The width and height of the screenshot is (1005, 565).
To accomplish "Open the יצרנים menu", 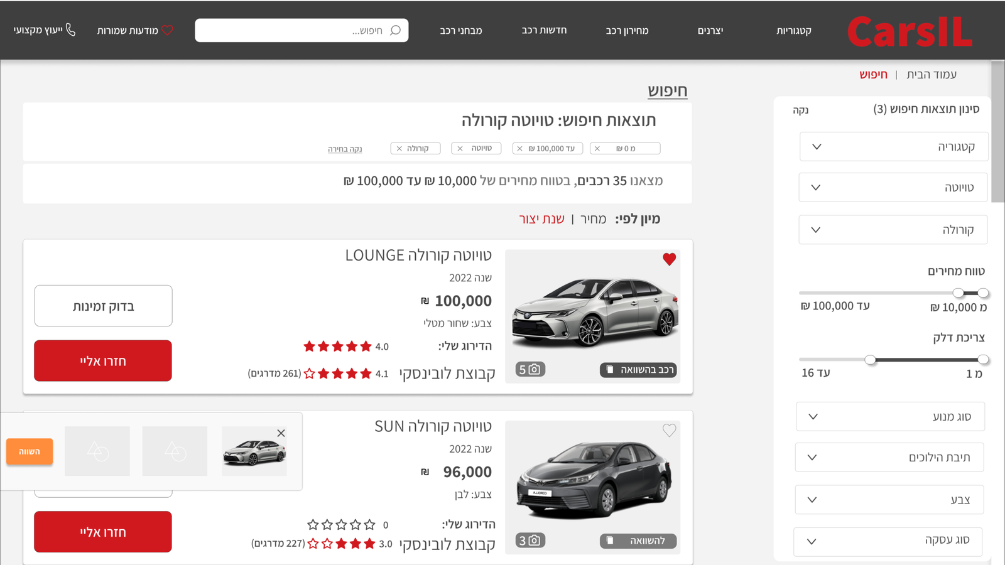I will (x=710, y=30).
